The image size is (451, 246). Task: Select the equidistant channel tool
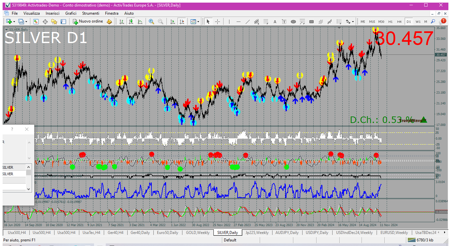(257, 22)
